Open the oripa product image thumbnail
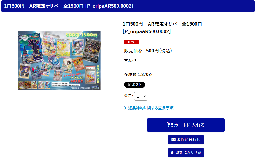This screenshot has width=256, height=161. (x=59, y=61)
